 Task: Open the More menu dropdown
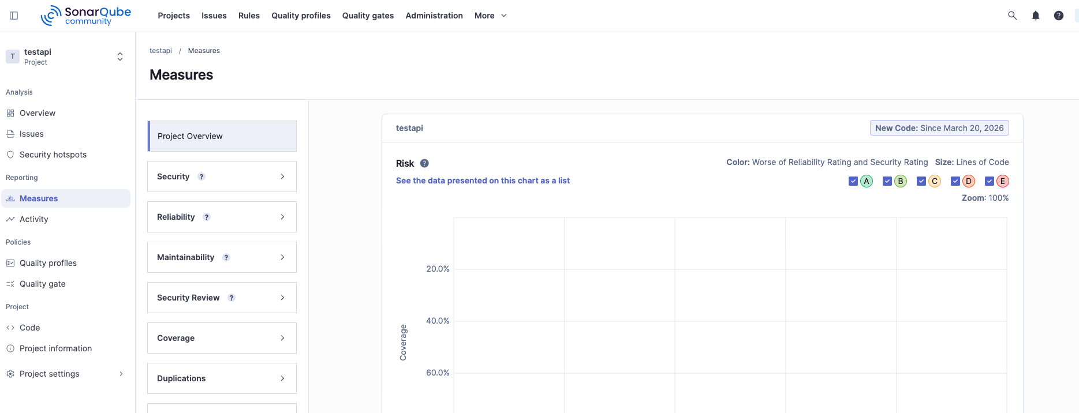[490, 16]
